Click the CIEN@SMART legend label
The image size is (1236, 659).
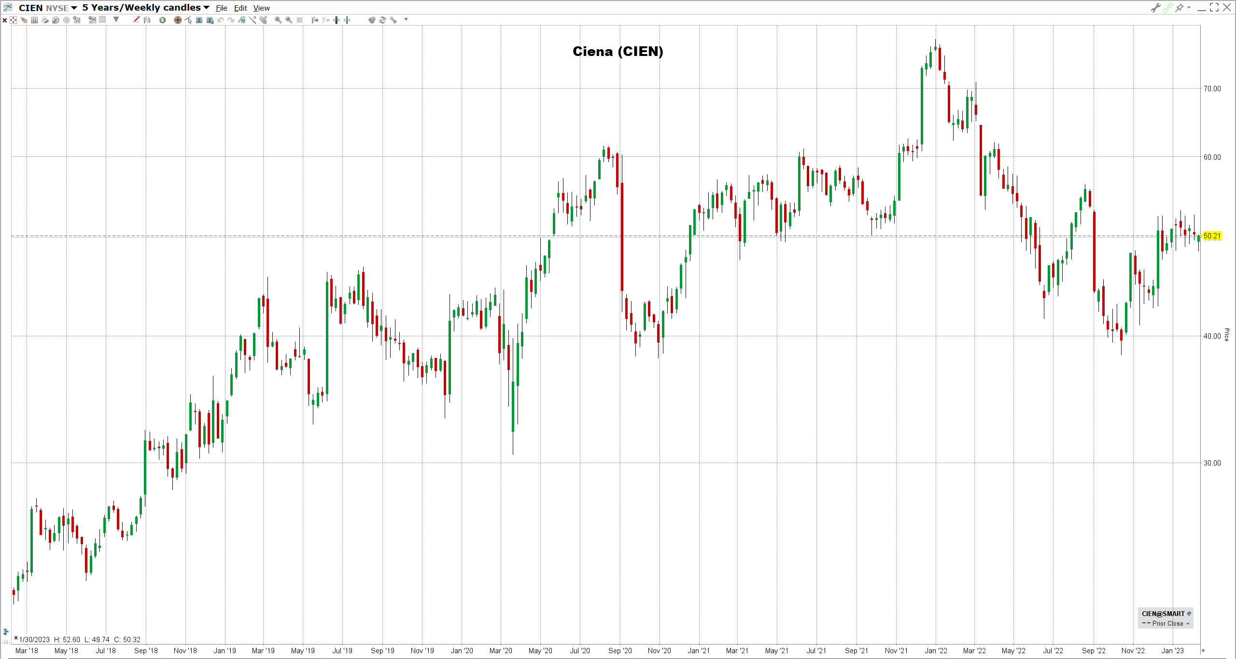coord(1163,614)
